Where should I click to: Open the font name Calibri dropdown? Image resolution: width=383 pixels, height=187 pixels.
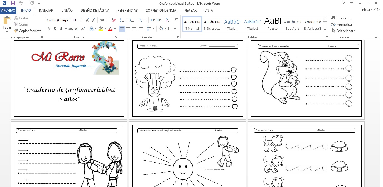70,20
